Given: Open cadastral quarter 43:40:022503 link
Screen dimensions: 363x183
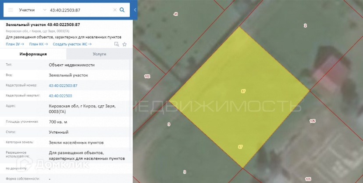Looking at the screenshot, I should pos(60,96).
